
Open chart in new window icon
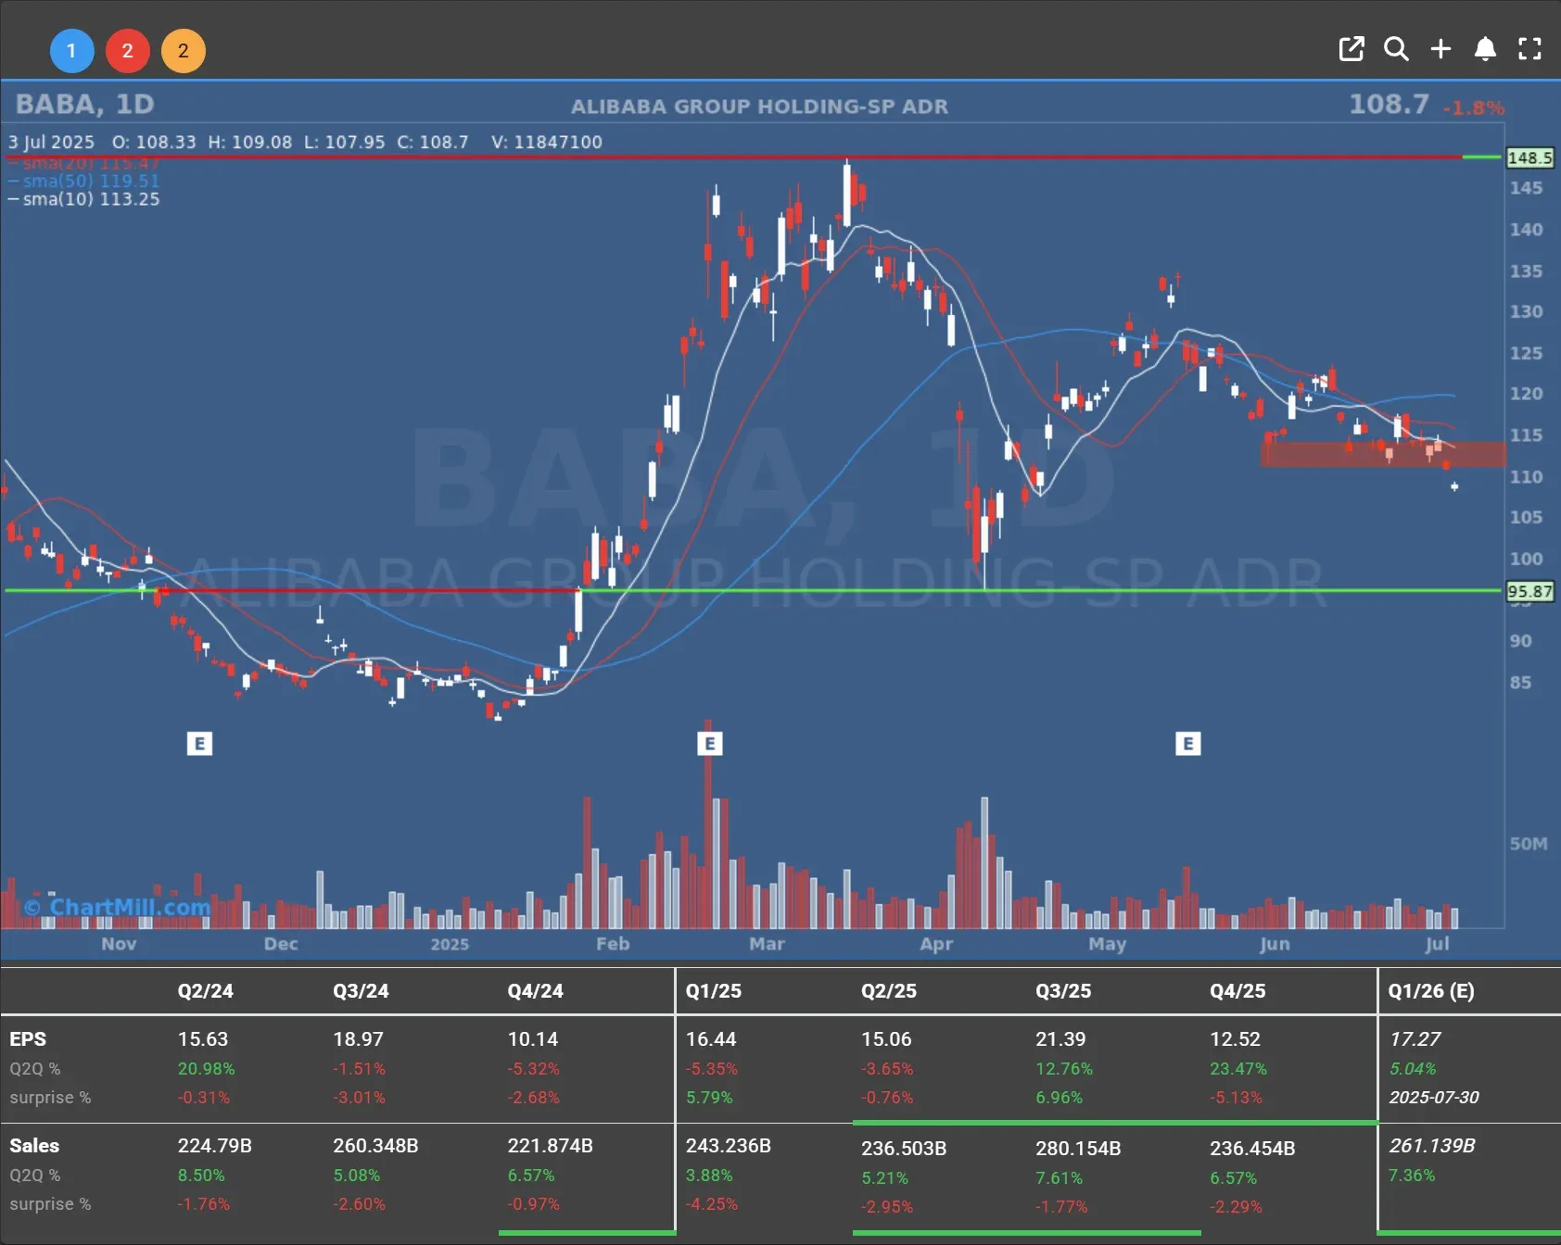tap(1352, 49)
